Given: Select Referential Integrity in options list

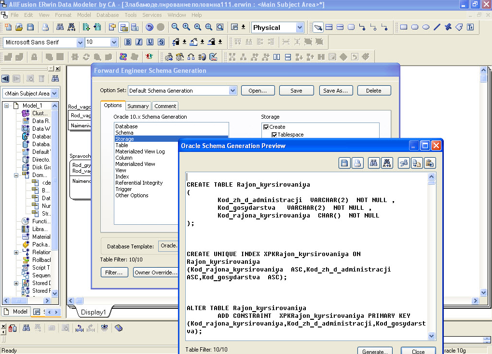Looking at the screenshot, I should tap(139, 183).
